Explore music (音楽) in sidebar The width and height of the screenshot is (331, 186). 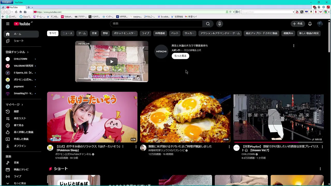coord(21,162)
